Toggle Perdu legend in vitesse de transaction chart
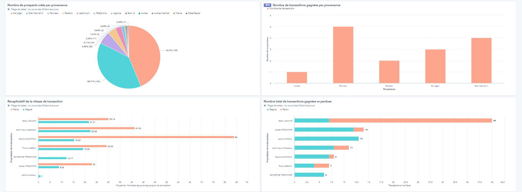Image resolution: width=522 pixels, height=192 pixels. coord(15,109)
